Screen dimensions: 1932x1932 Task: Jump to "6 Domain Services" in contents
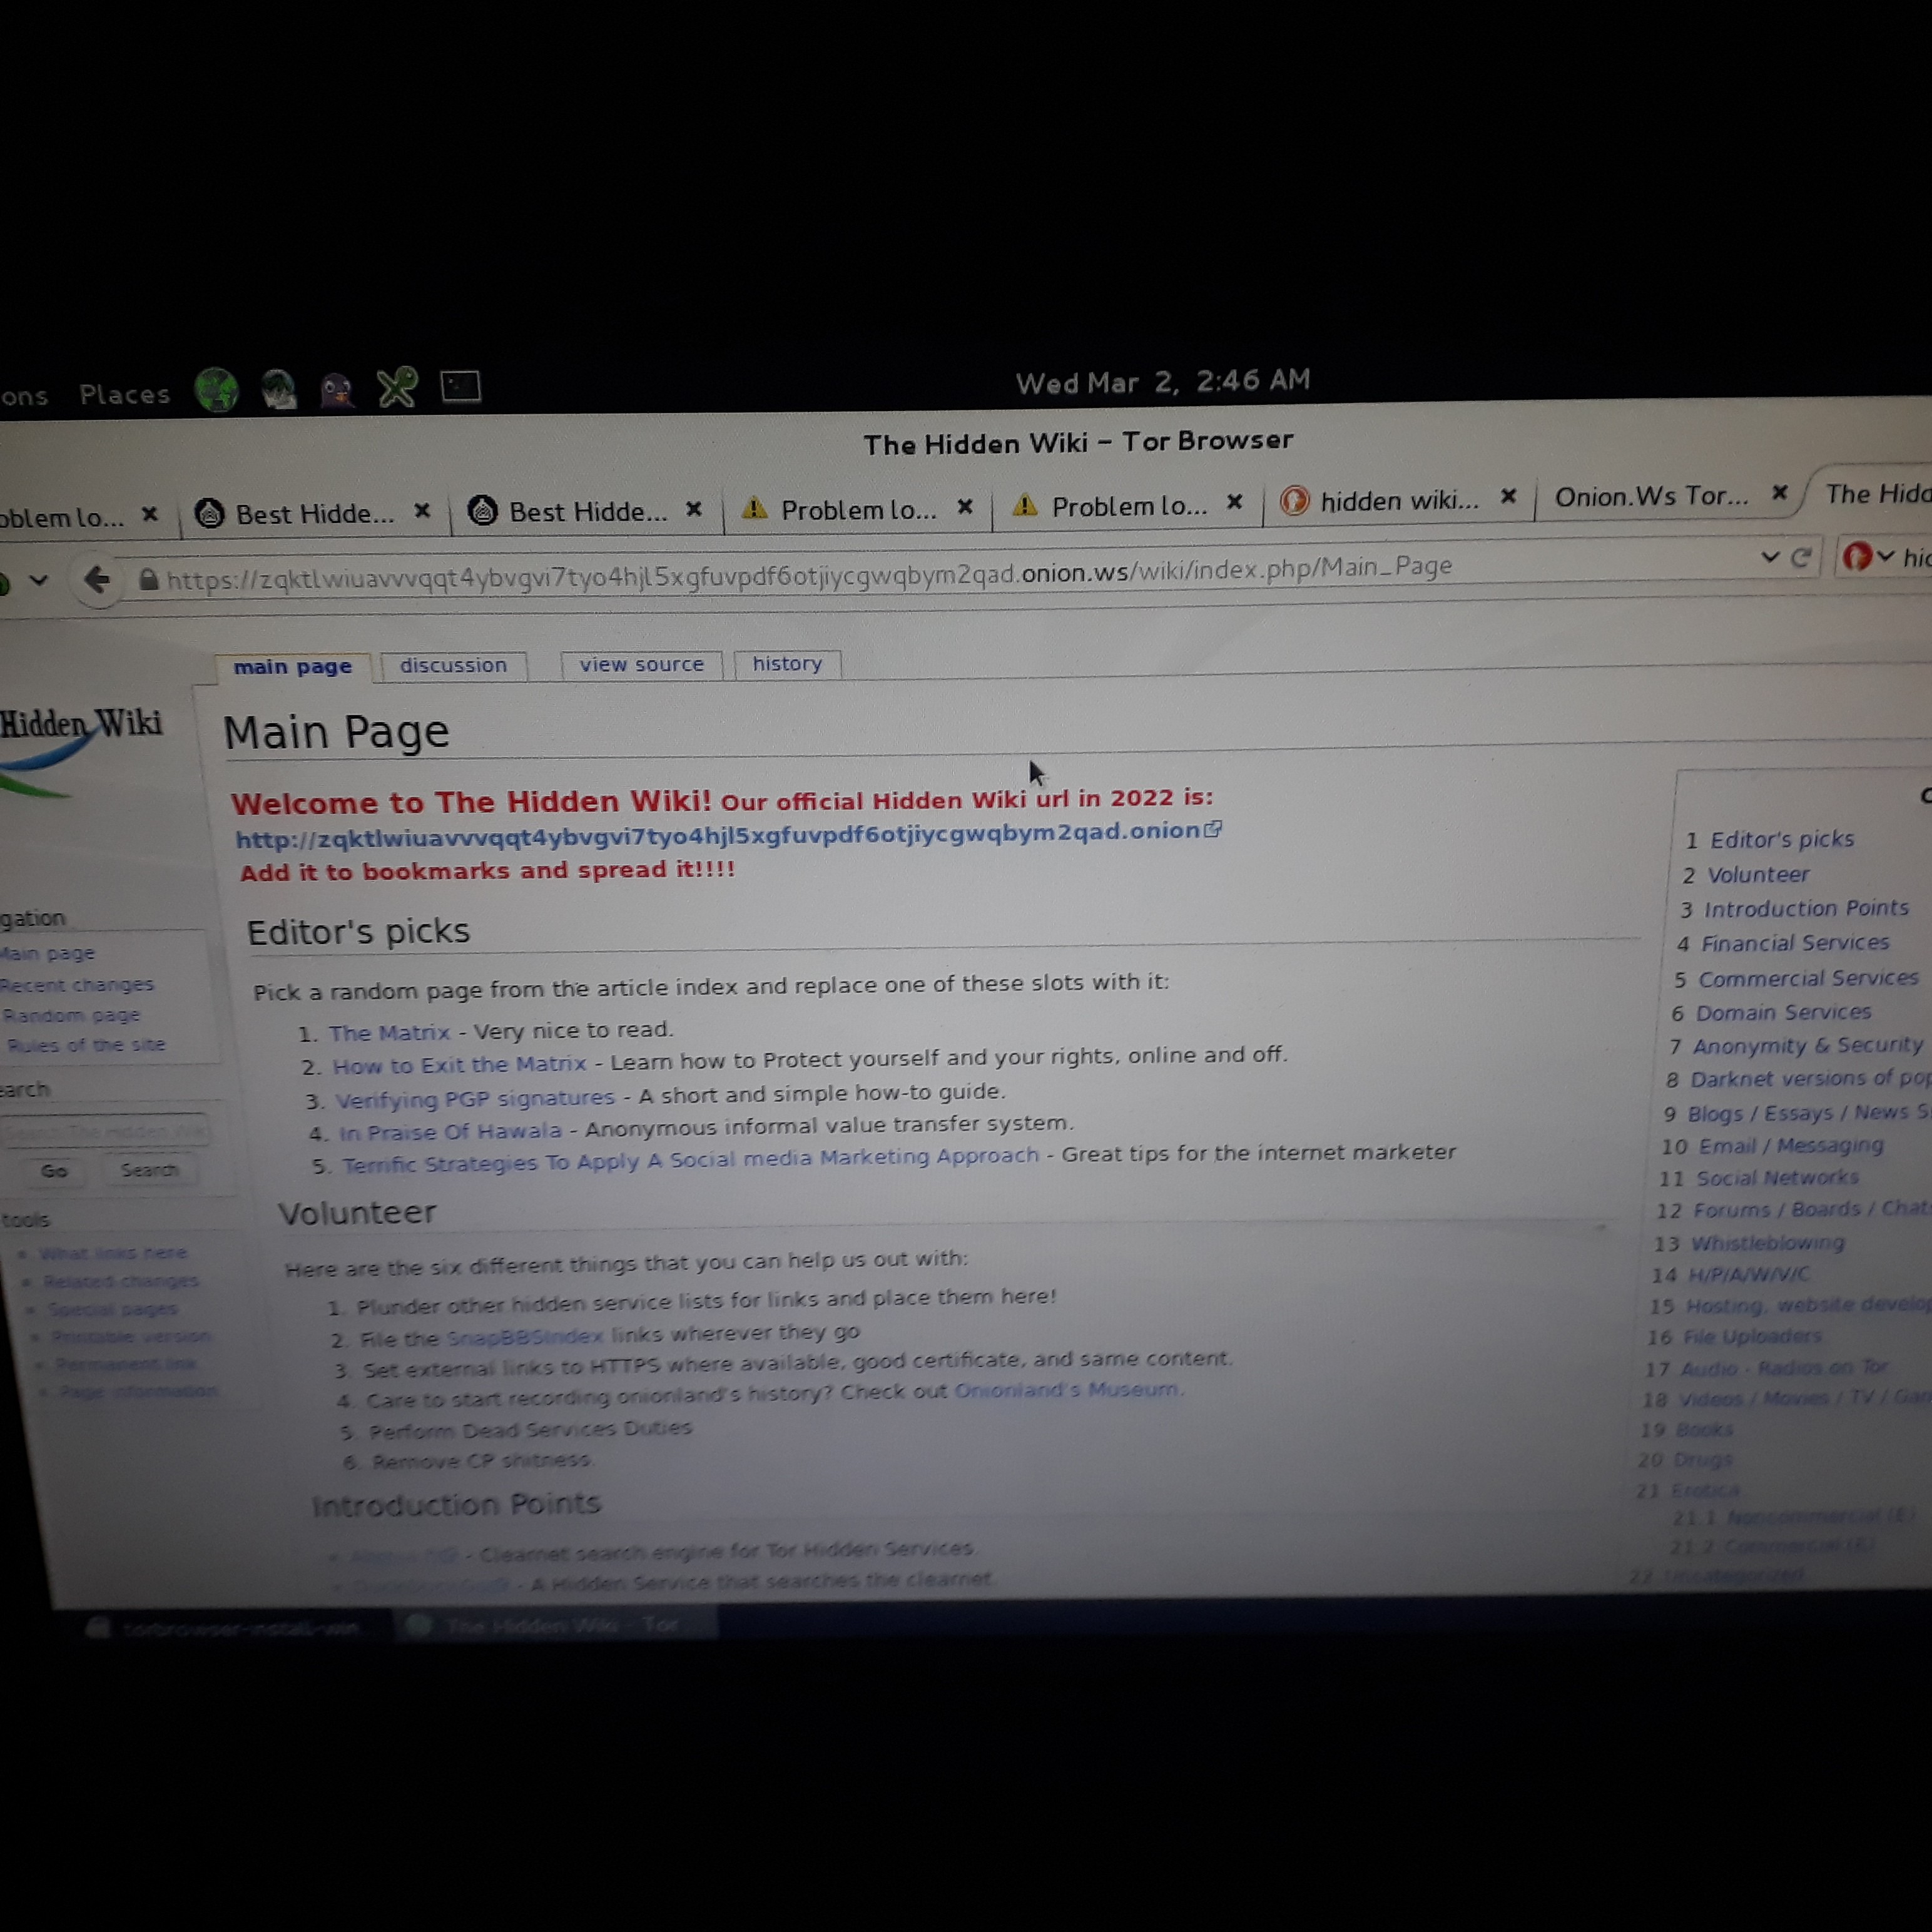pos(1771,1013)
